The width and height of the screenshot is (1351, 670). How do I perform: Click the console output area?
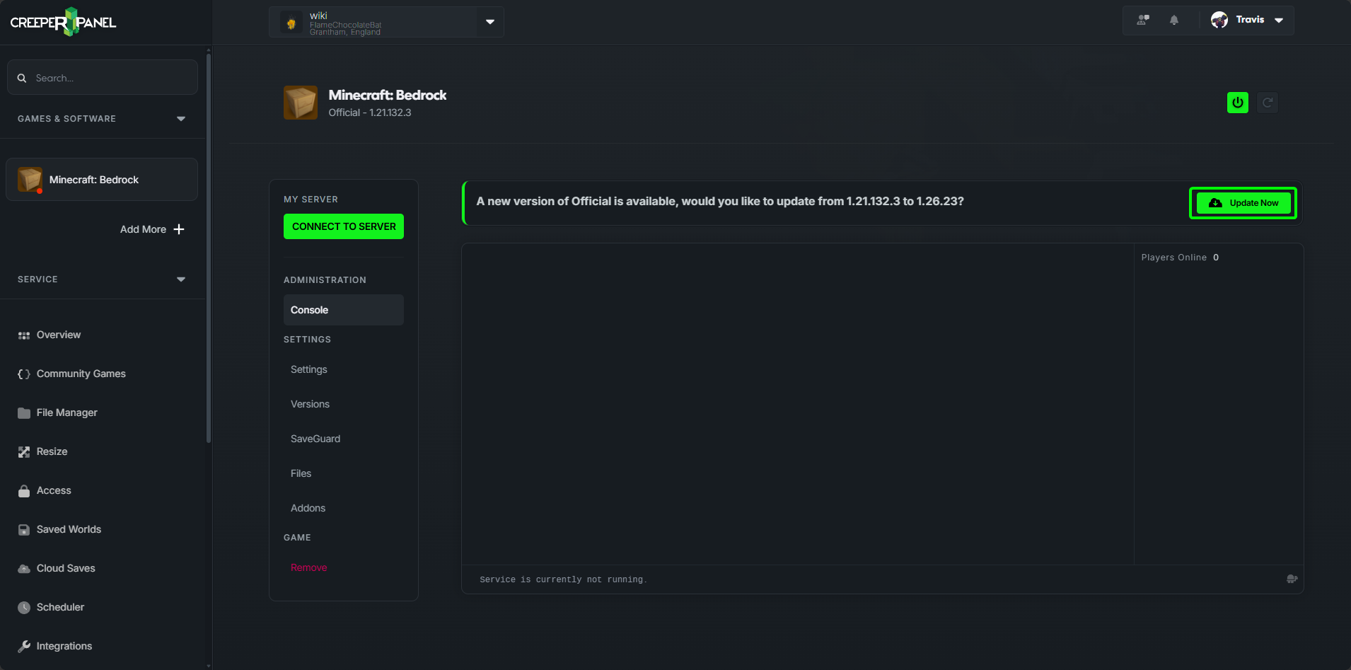coord(797,404)
